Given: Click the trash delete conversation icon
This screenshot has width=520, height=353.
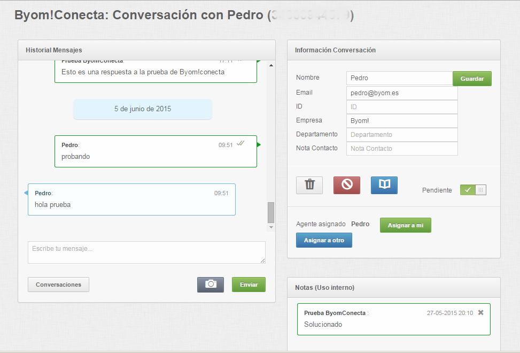Looking at the screenshot, I should (309, 185).
